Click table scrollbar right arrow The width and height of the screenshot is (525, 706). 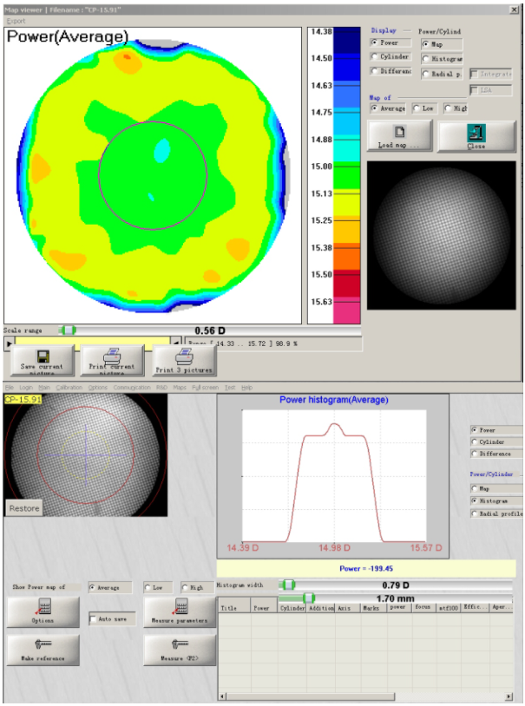509,696
